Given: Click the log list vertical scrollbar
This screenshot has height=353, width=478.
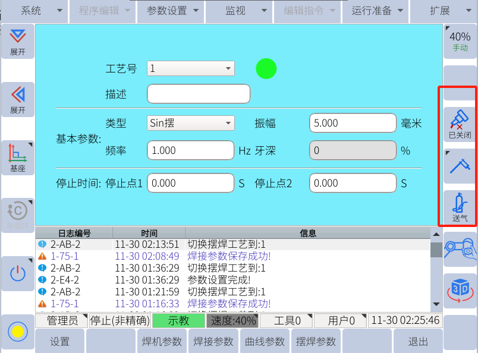Looking at the screenshot, I should [436, 270].
